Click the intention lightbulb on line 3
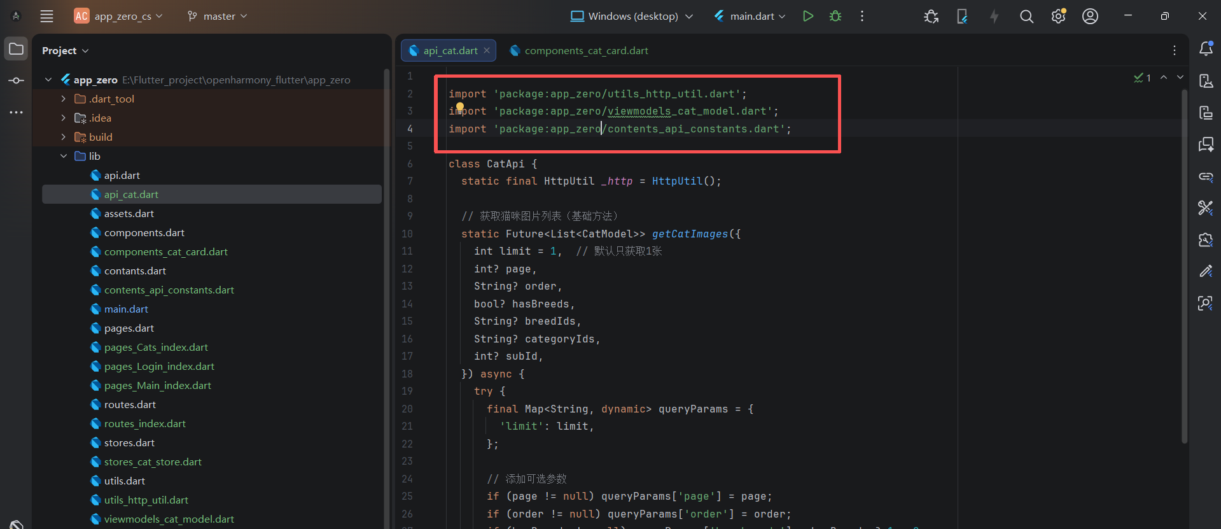This screenshot has height=529, width=1221. coord(460,107)
